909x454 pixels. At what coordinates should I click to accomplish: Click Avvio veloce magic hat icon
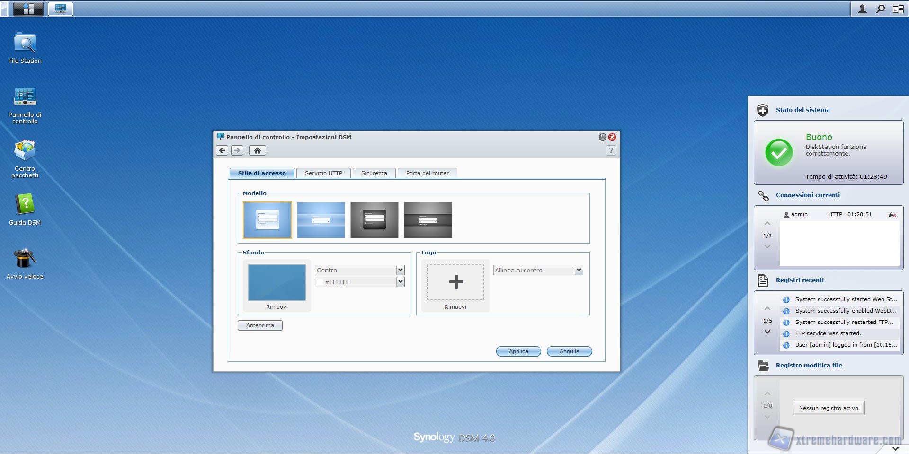25,259
